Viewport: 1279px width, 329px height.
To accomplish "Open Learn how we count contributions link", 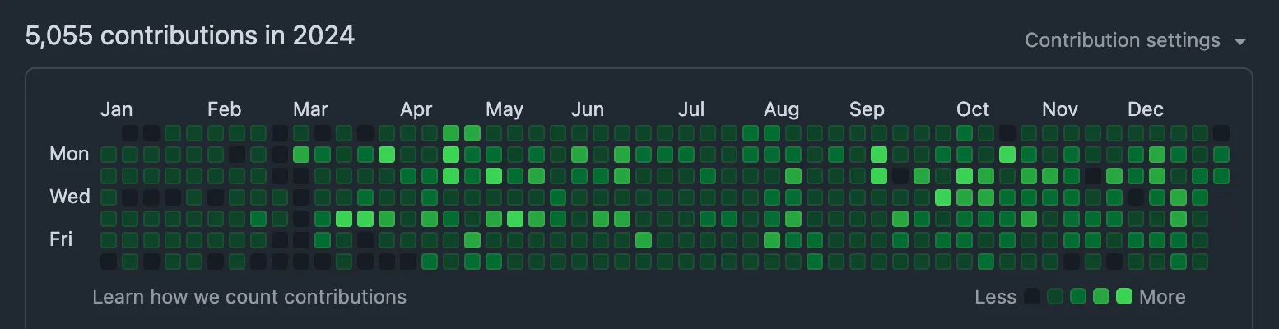I will click(249, 296).
